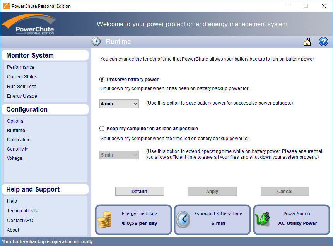Select Runtime in Configuration list
The image size is (333, 246).
(16, 131)
